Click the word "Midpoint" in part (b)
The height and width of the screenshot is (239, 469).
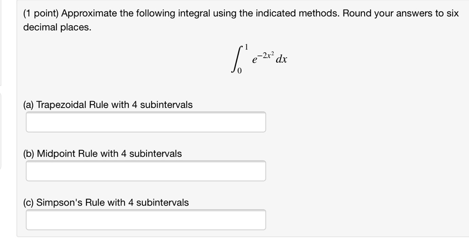[56, 153]
